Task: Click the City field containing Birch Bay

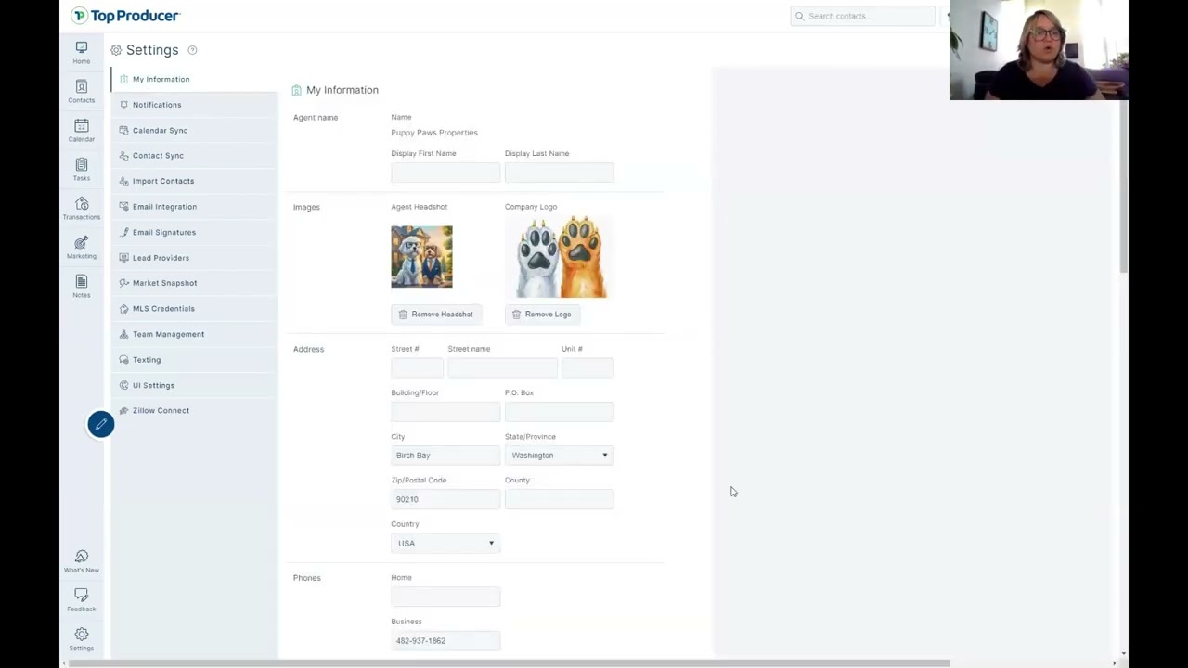Action: point(445,456)
